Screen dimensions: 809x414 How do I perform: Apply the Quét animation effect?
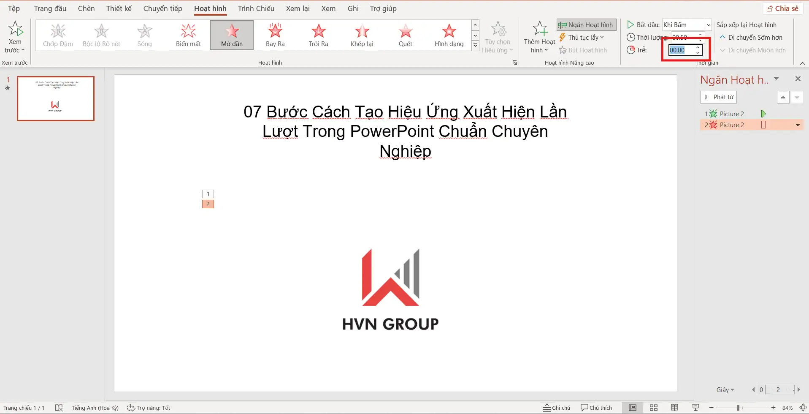[405, 35]
